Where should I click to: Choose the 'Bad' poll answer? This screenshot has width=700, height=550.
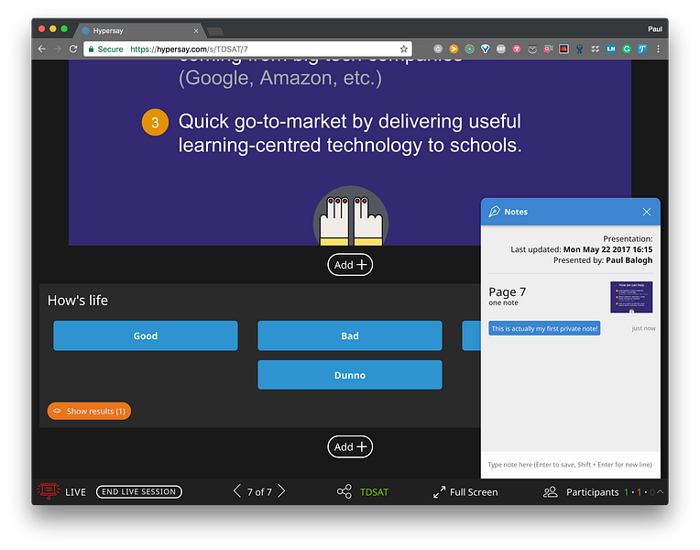click(350, 335)
